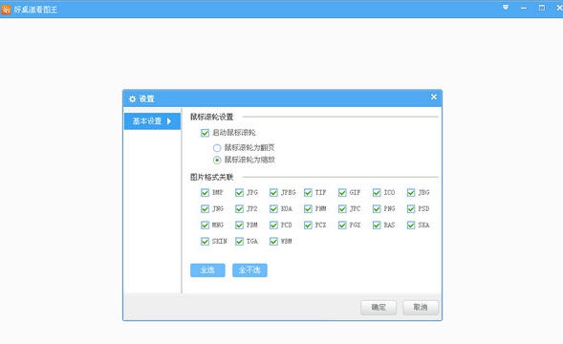Toggle the PSD format checkbox
This screenshot has height=344, width=563.
point(411,209)
